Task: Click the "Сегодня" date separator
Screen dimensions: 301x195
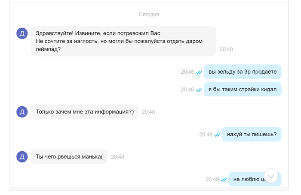Action: 149,15
